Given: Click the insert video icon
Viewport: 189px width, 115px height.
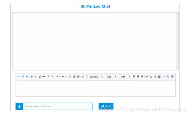Looking at the screenshot, I should 159,76.
